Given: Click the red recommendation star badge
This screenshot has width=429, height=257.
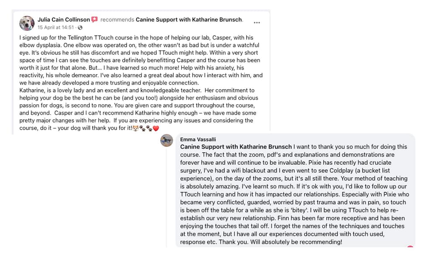Looking at the screenshot, I should [x=95, y=19].
